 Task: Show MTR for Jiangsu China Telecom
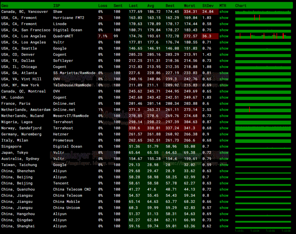click(224, 196)
